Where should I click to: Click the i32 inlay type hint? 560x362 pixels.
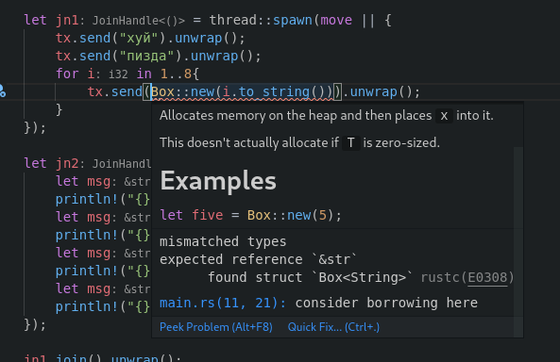click(x=118, y=74)
